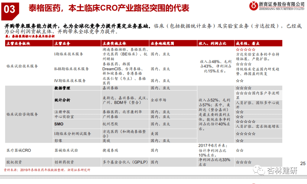Click the note "人员扩张、国际多中心放开"

[258, 105]
